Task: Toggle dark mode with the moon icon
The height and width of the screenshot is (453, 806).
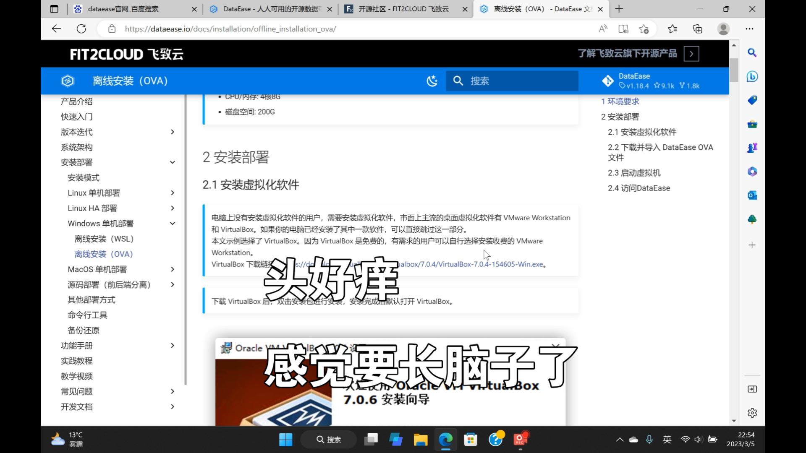Action: (432, 81)
